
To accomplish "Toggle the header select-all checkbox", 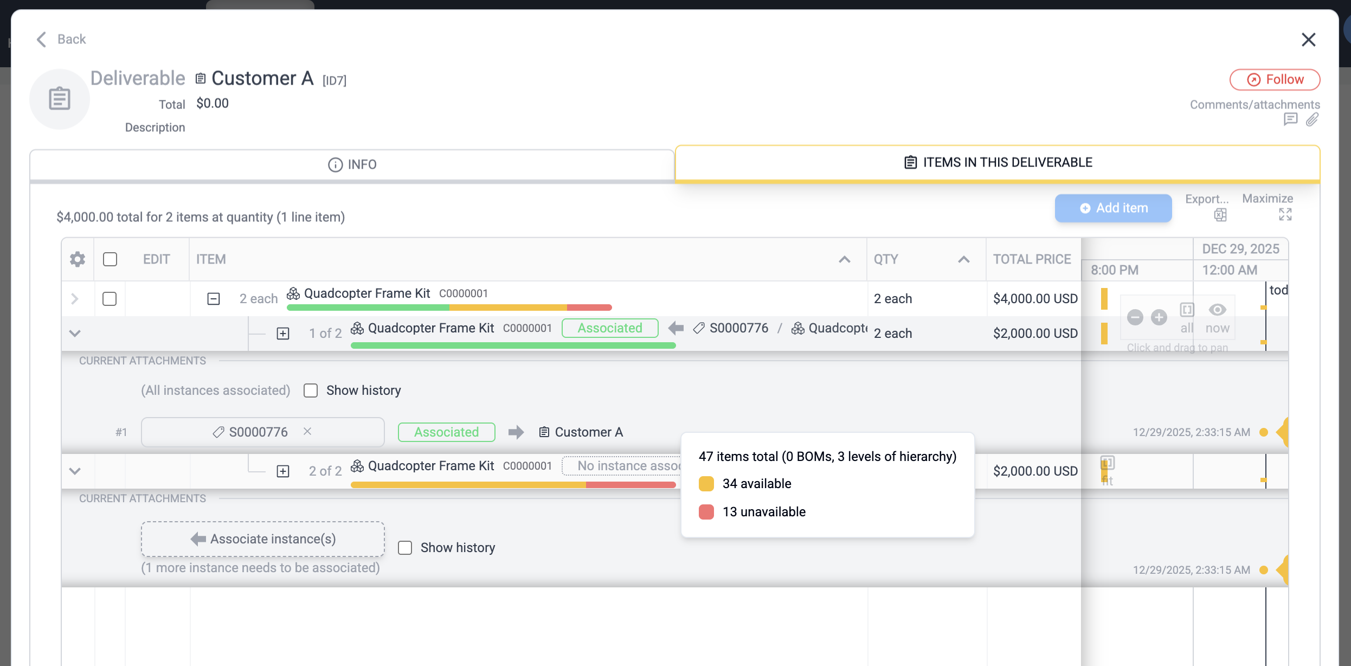I will (x=110, y=259).
